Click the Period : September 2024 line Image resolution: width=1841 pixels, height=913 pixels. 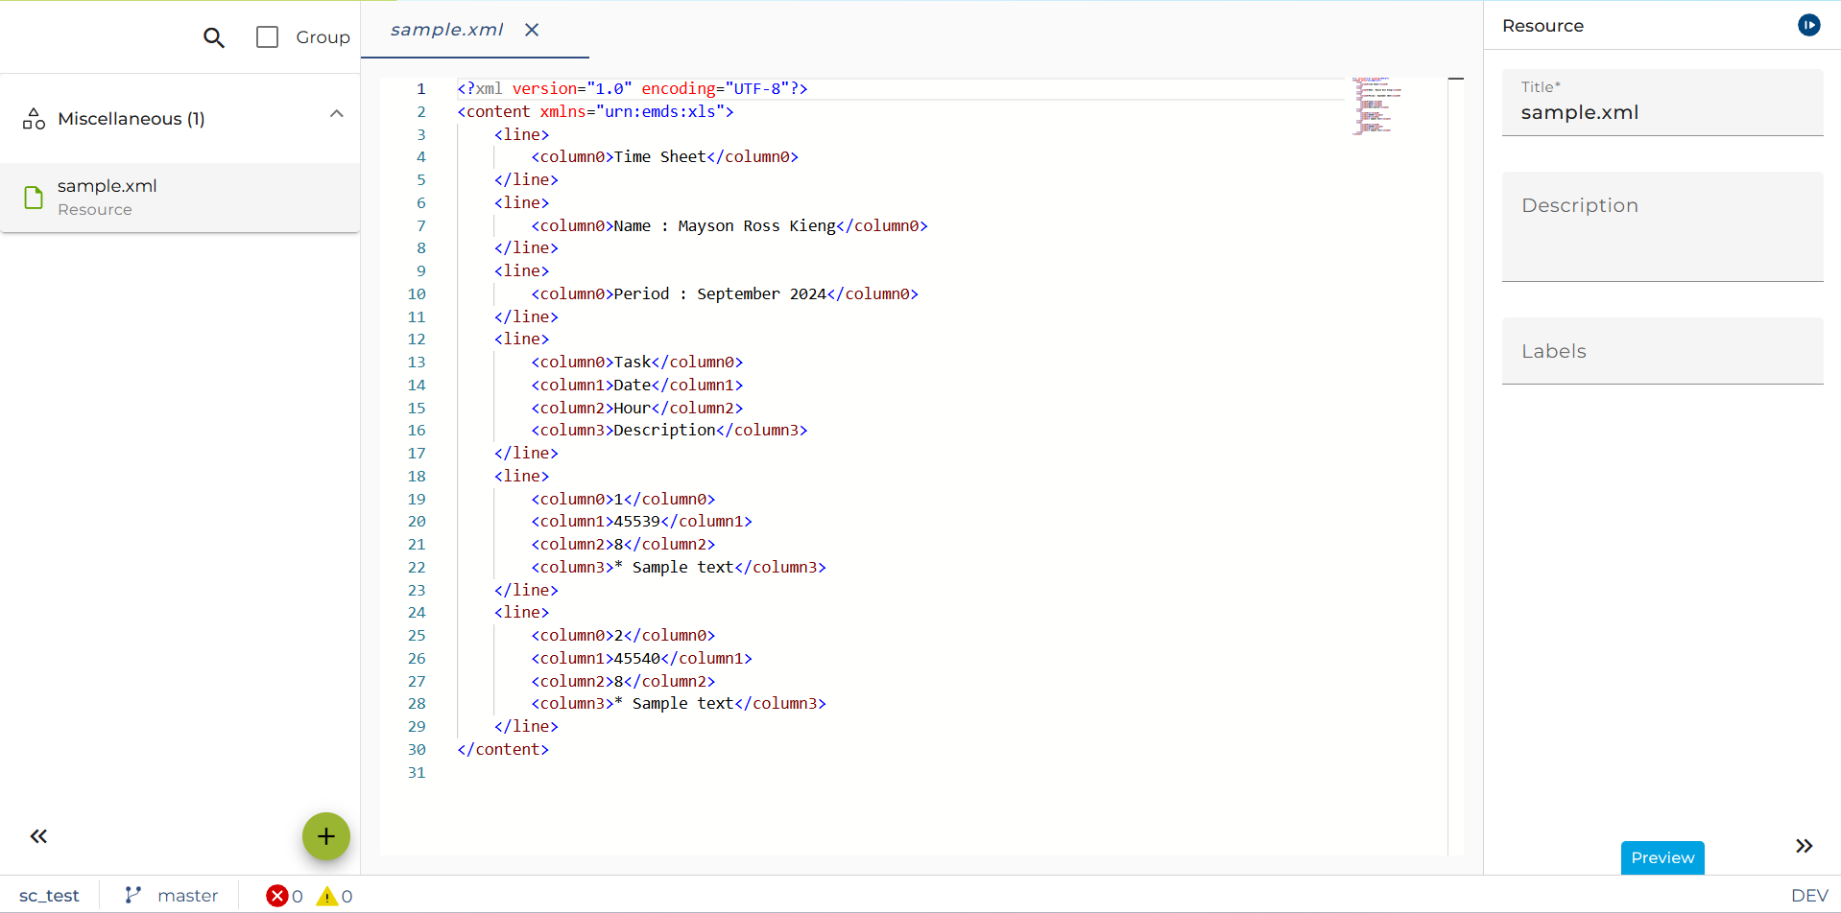(x=725, y=293)
